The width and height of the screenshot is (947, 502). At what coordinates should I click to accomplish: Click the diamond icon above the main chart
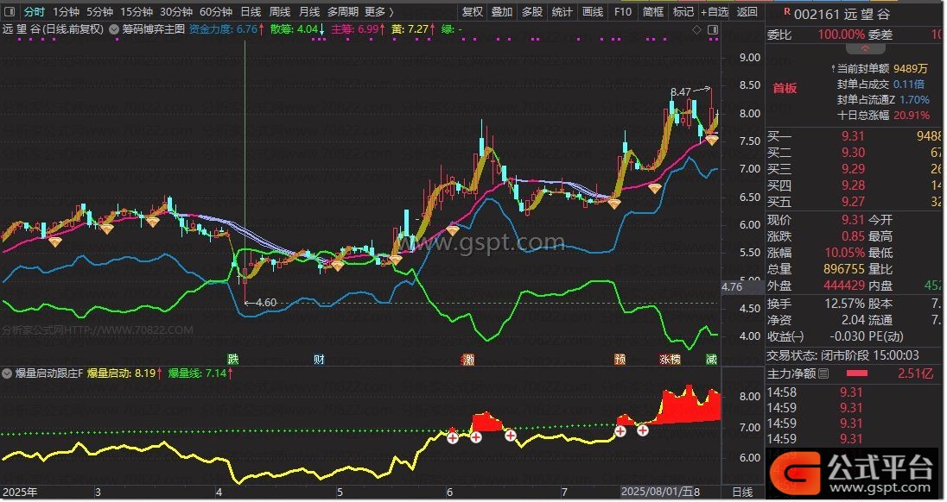pyautogui.click(x=697, y=29)
